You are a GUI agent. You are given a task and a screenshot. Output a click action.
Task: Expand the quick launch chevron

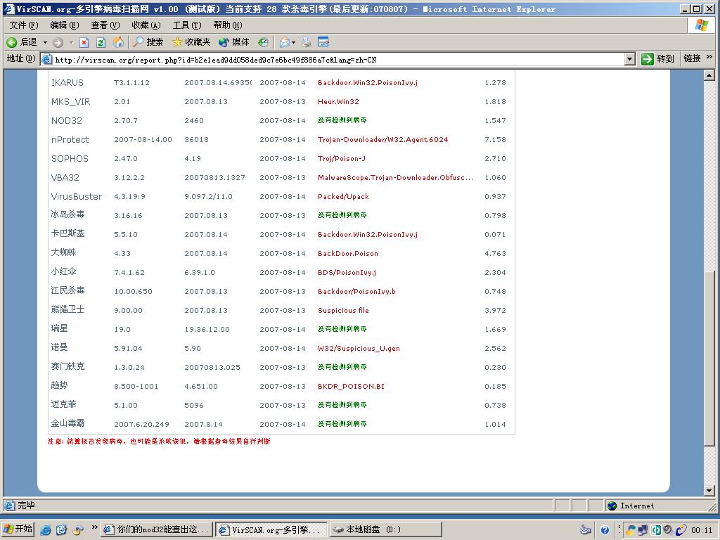[x=95, y=527]
